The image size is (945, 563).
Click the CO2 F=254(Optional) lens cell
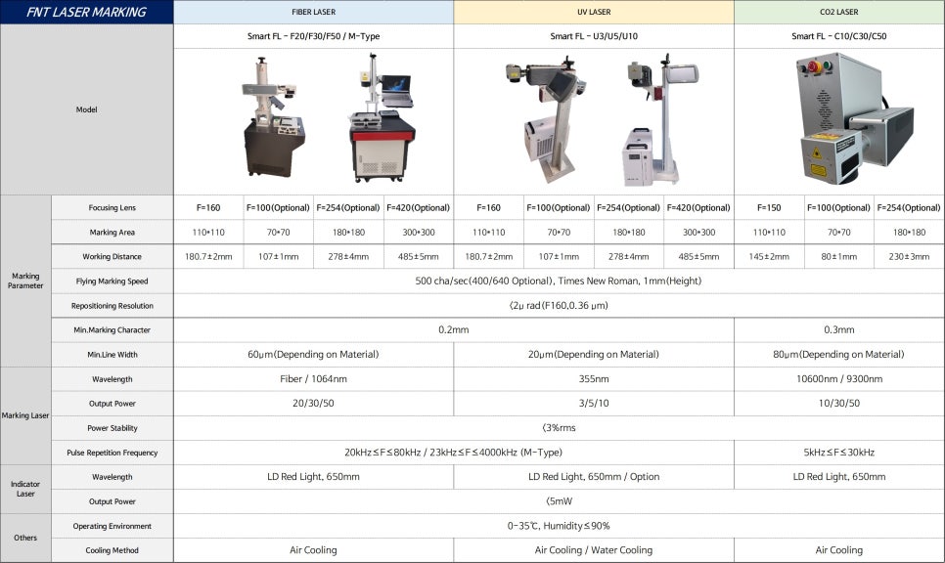909,208
